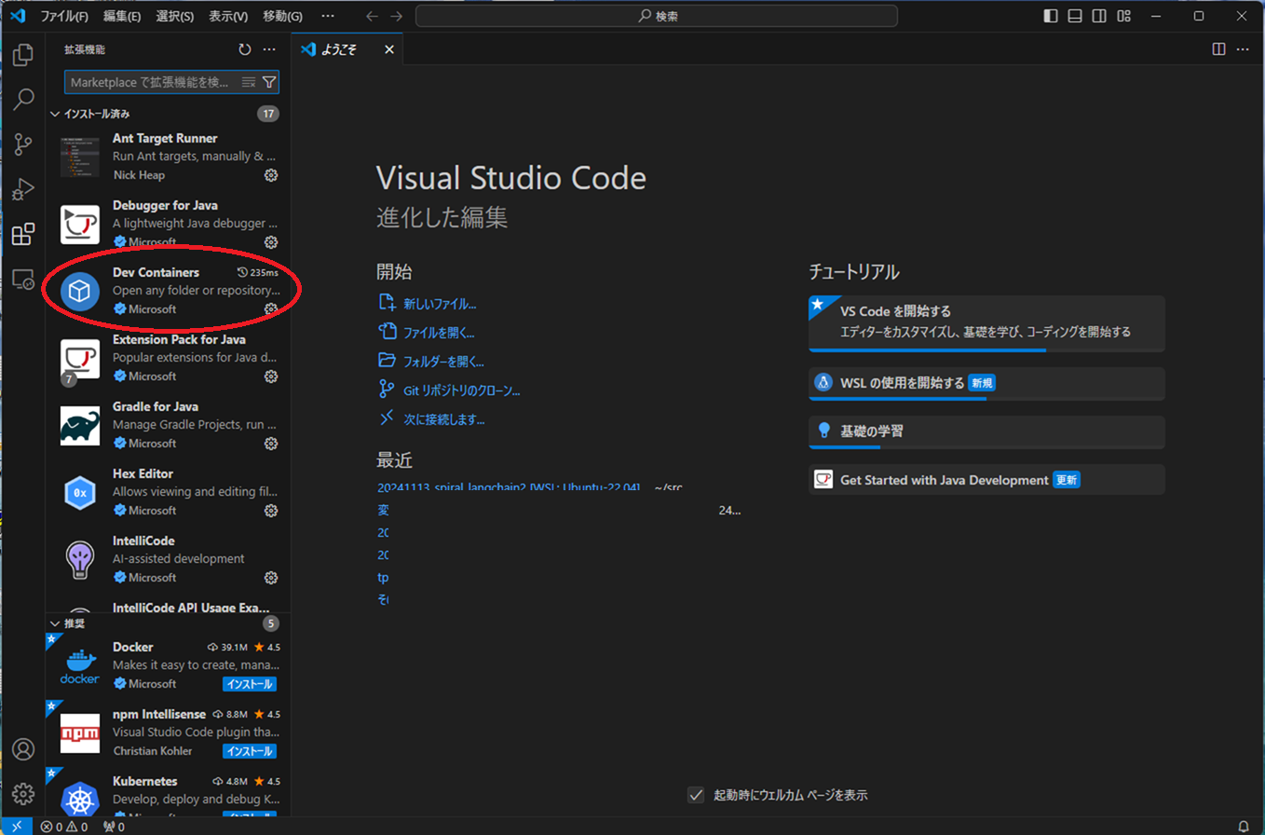The height and width of the screenshot is (835, 1265).
Task: Select the Extensions view icon
Action: (23, 234)
